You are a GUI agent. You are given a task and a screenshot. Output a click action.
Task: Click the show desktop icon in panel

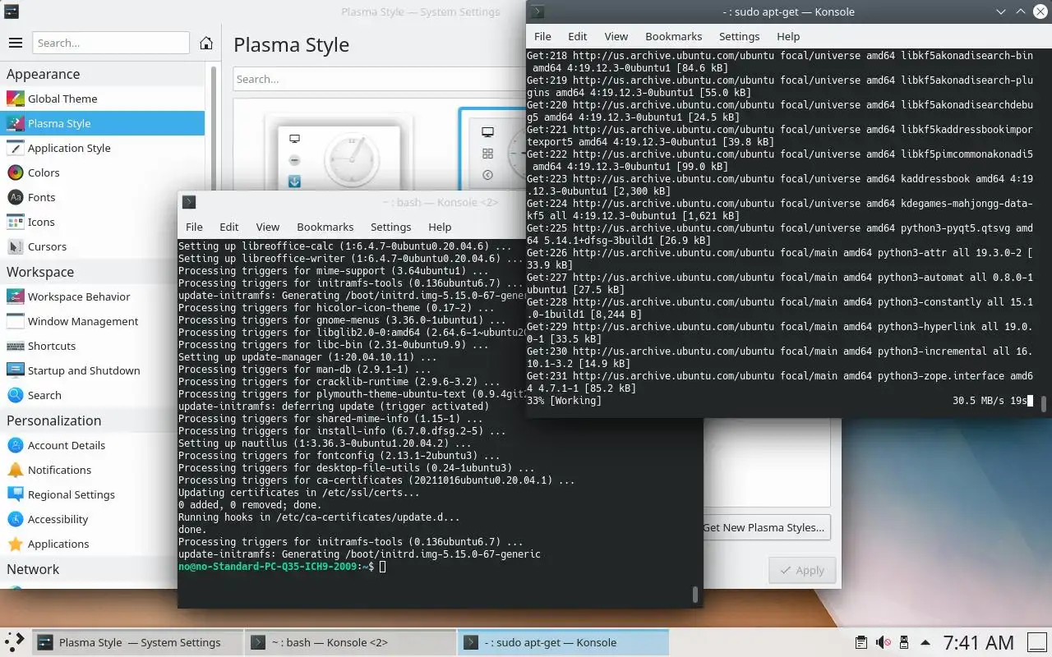[x=1037, y=642]
